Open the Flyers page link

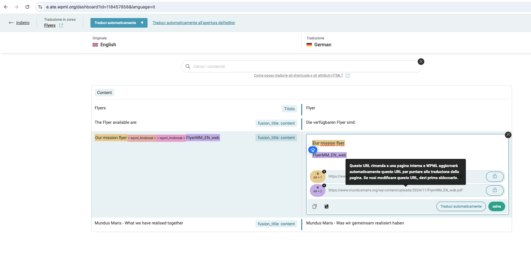[x=50, y=26]
